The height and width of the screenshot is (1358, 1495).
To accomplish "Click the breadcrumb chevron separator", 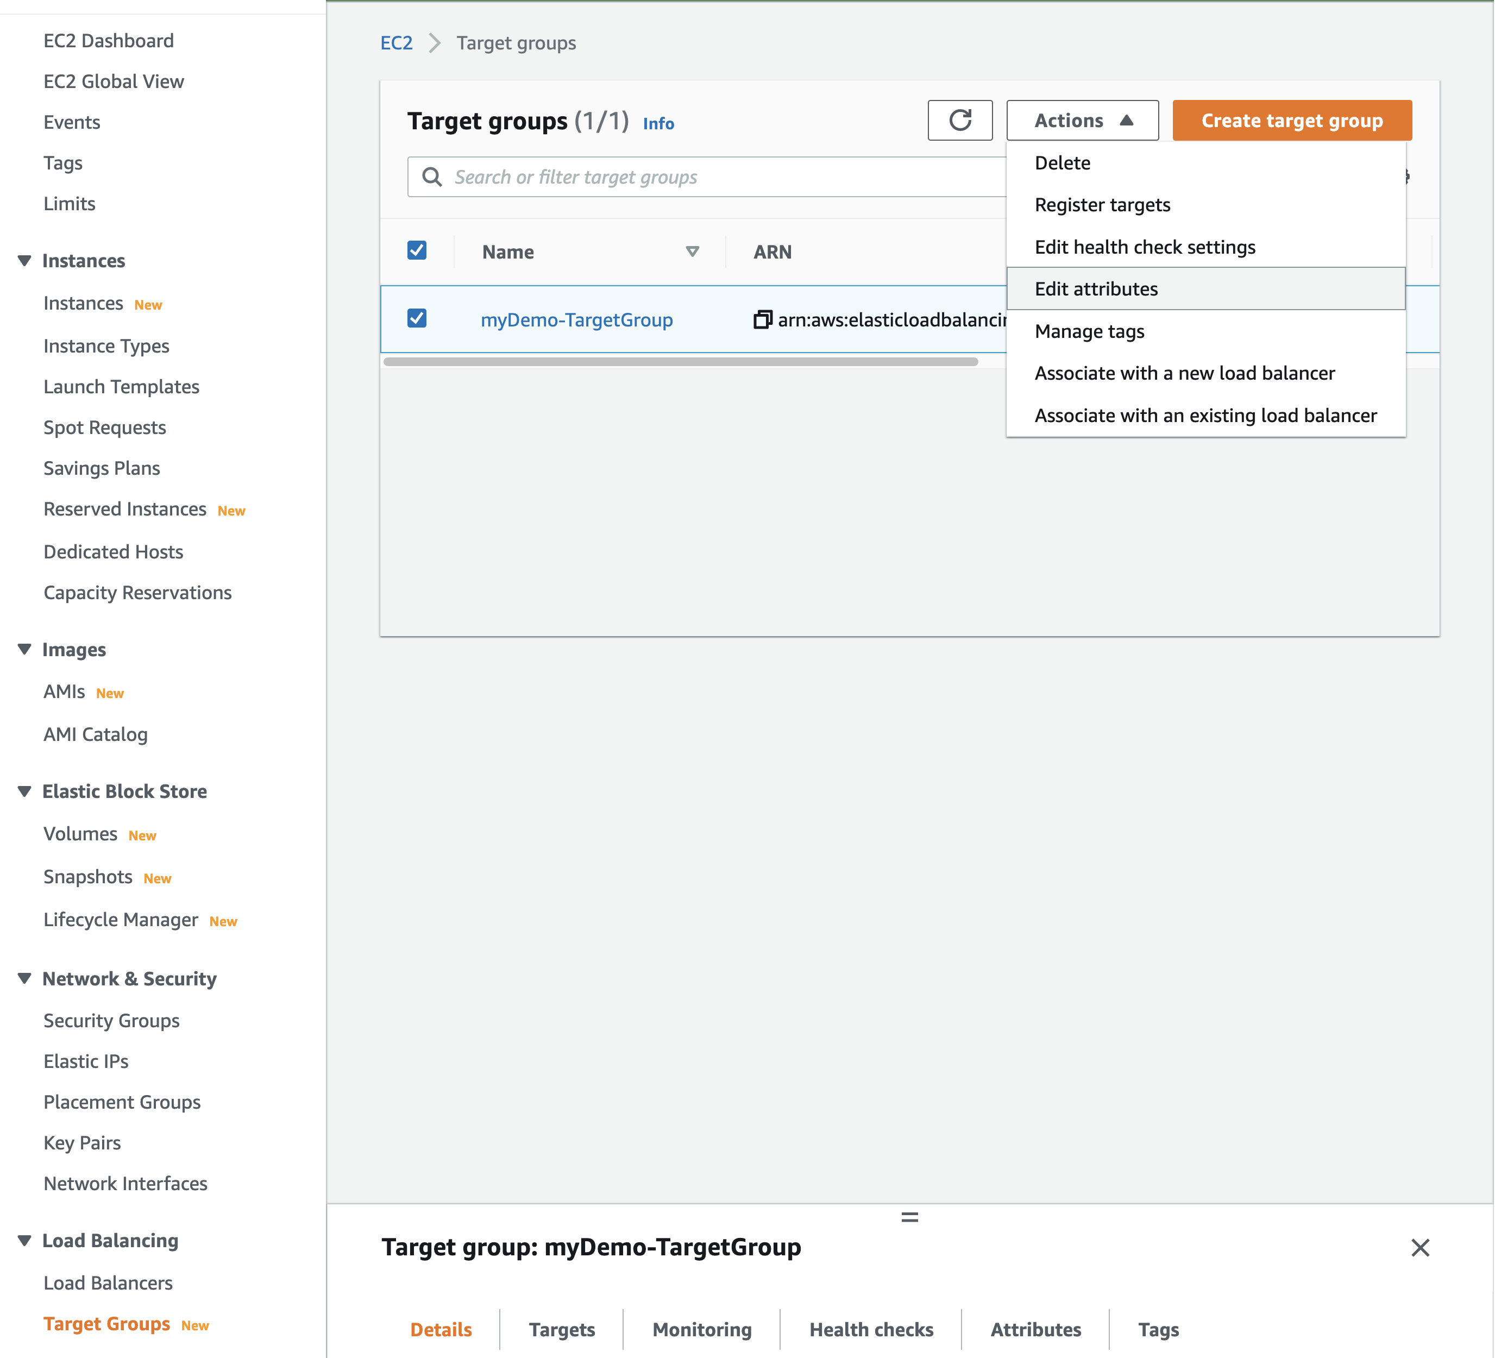I will pos(435,43).
